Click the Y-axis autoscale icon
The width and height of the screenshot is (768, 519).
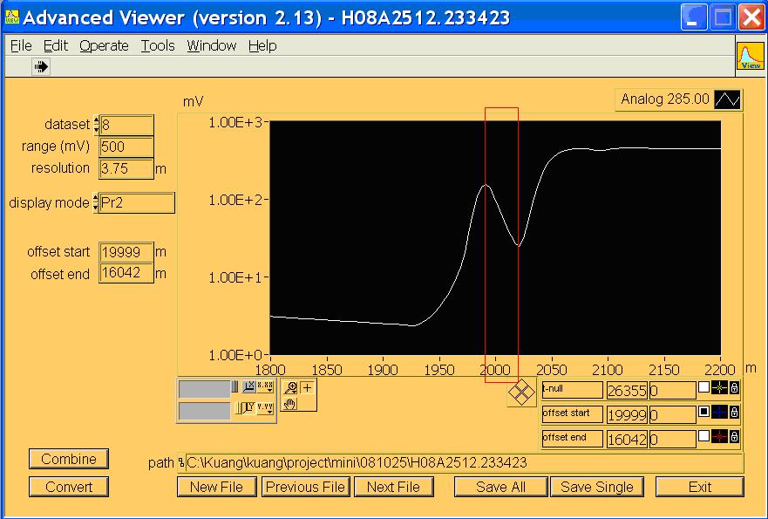pos(248,407)
